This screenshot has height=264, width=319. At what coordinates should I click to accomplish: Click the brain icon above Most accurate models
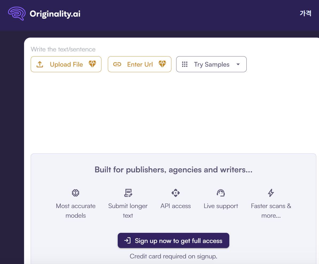[76, 193]
